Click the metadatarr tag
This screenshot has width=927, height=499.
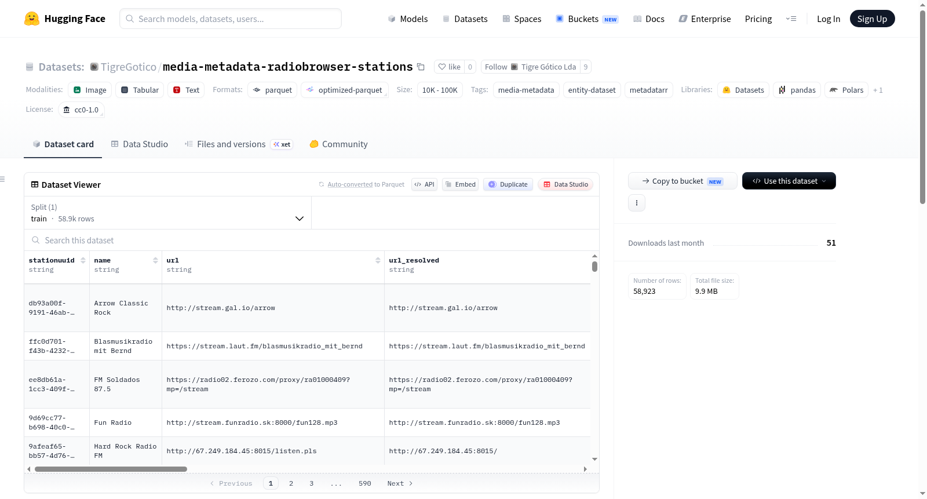pos(648,90)
